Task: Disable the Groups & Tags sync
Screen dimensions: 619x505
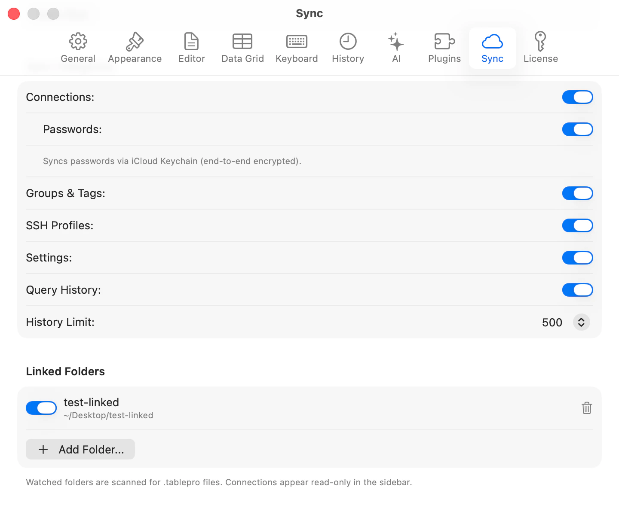Action: coord(577,193)
